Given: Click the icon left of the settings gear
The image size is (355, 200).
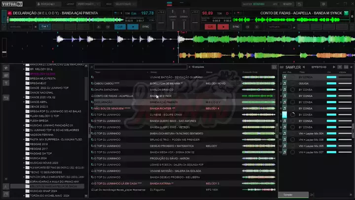Looking at the screenshot, I should pos(300,4).
